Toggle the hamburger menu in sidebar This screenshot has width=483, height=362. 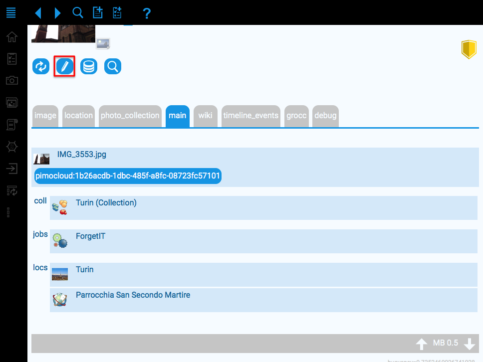(11, 12)
